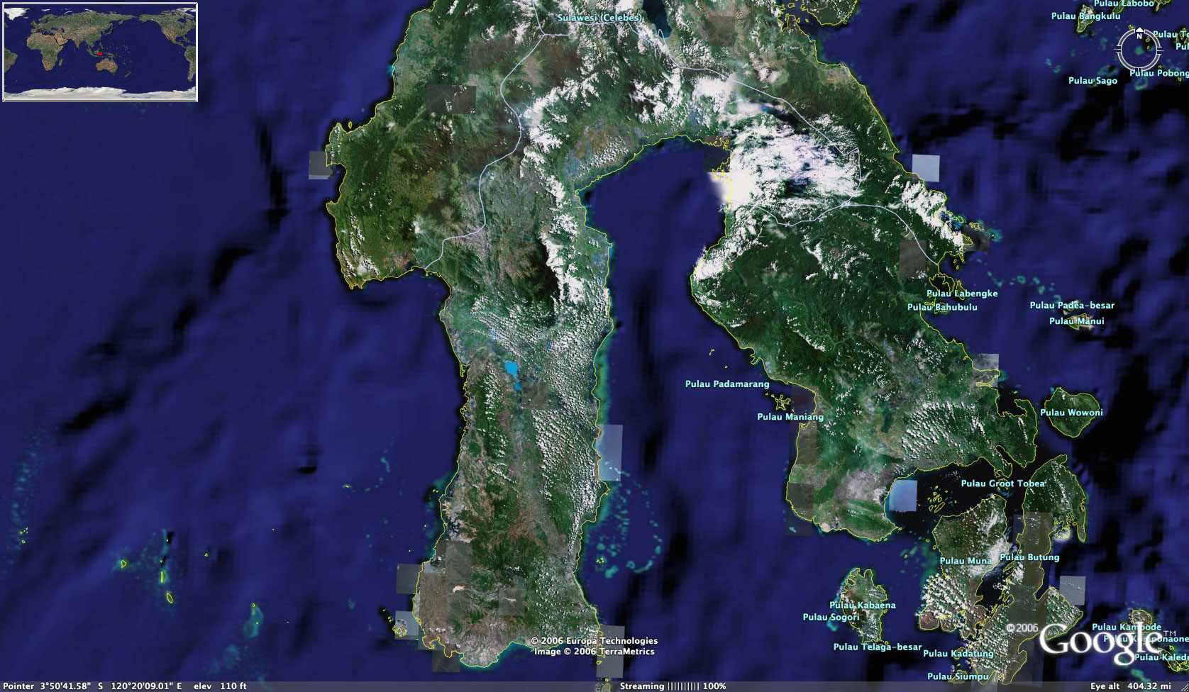Click the compass ring east tick
The image size is (1189, 692).
point(1161,50)
